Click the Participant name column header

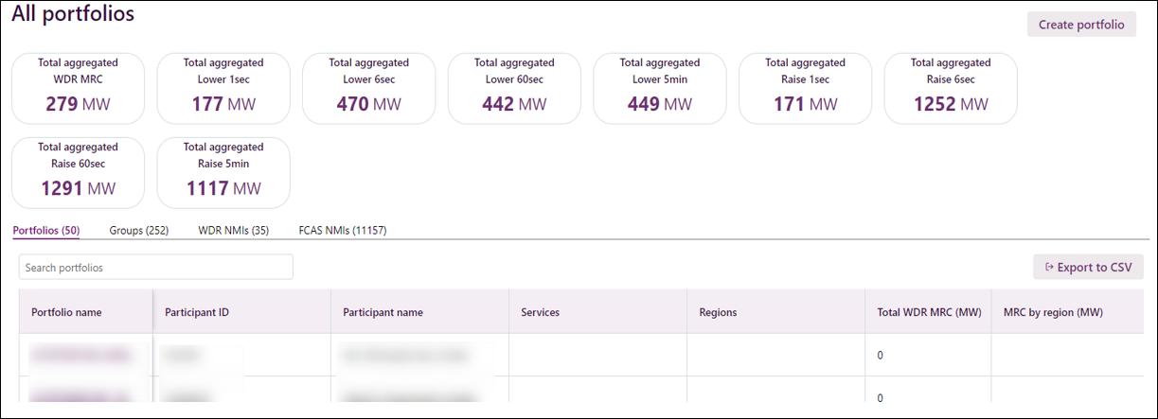click(x=383, y=312)
